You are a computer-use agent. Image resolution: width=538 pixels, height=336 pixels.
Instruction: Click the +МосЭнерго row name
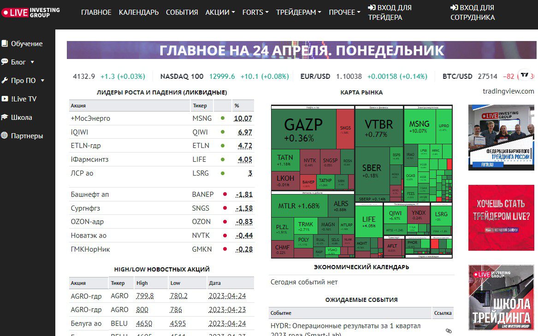90,118
